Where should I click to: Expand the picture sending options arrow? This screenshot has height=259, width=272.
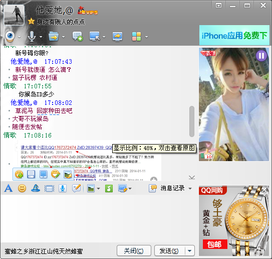coord(98,189)
